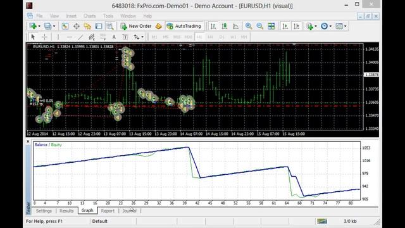
Task: Select the Text Label tool
Action: point(125,37)
